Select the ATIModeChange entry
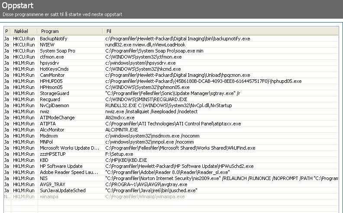The width and height of the screenshot is (343, 213). click(57, 118)
